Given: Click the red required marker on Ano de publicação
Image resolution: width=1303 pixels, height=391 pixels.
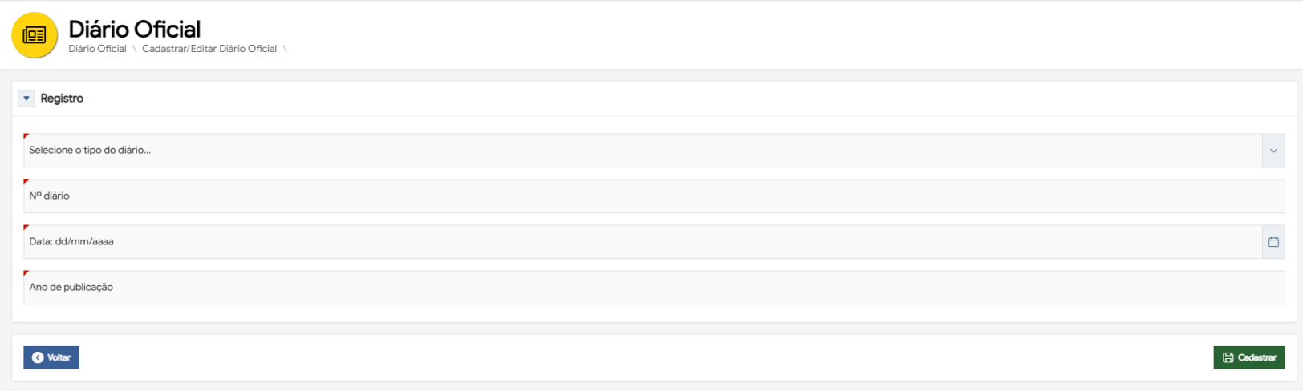Looking at the screenshot, I should click(x=26, y=273).
